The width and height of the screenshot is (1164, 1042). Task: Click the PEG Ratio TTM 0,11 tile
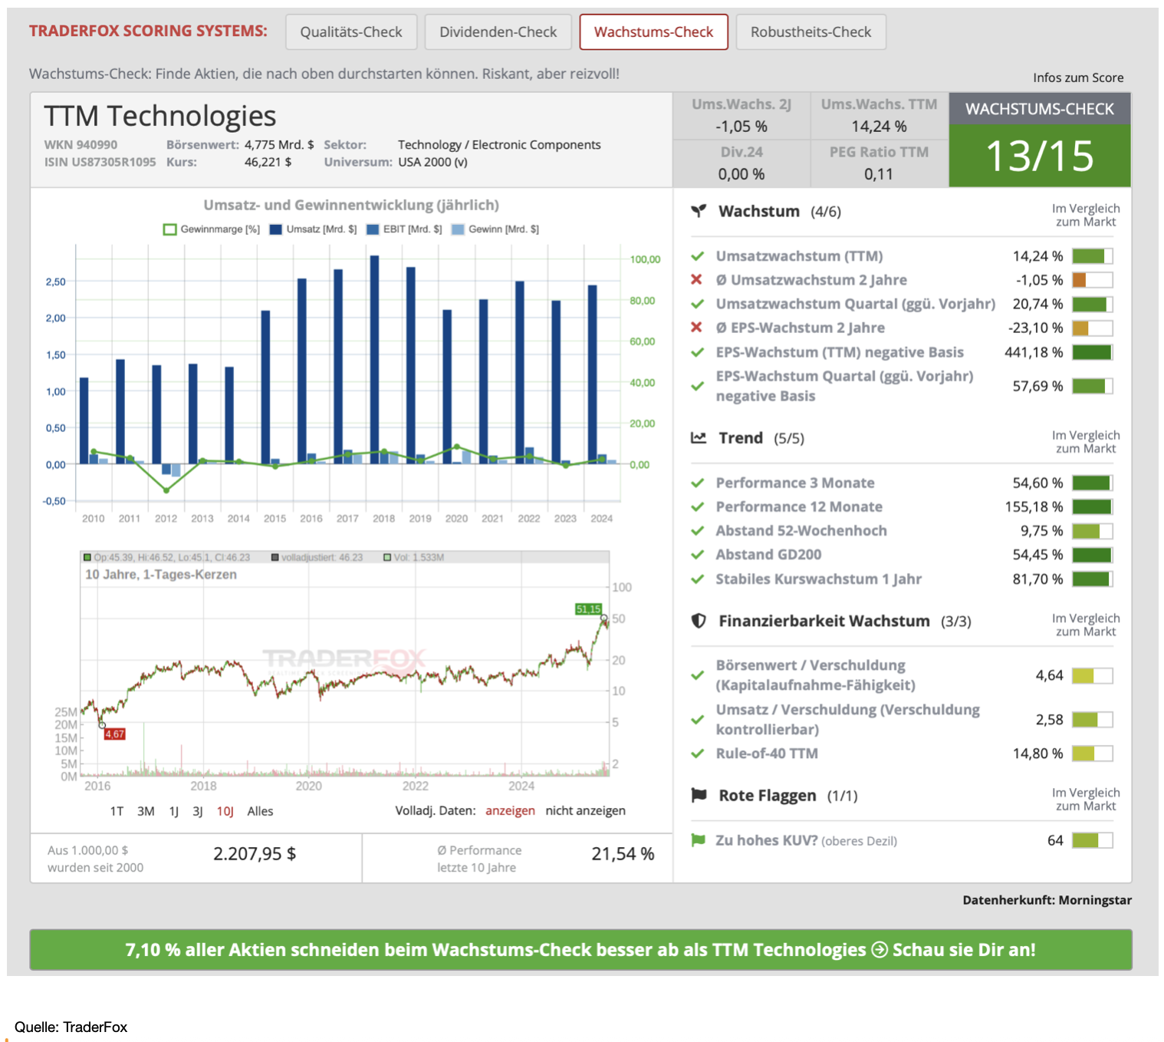(880, 163)
